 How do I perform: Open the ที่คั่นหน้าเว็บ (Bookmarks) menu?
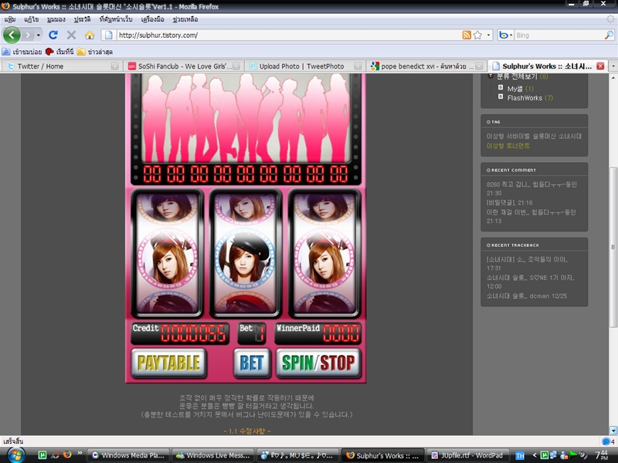point(115,19)
